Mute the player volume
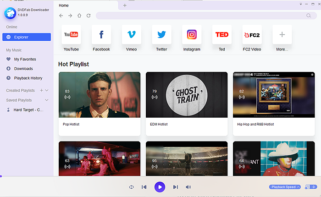 (188, 187)
